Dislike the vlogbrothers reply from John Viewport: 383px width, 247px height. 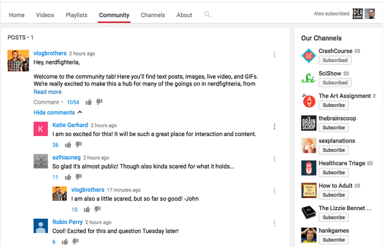click(x=97, y=209)
